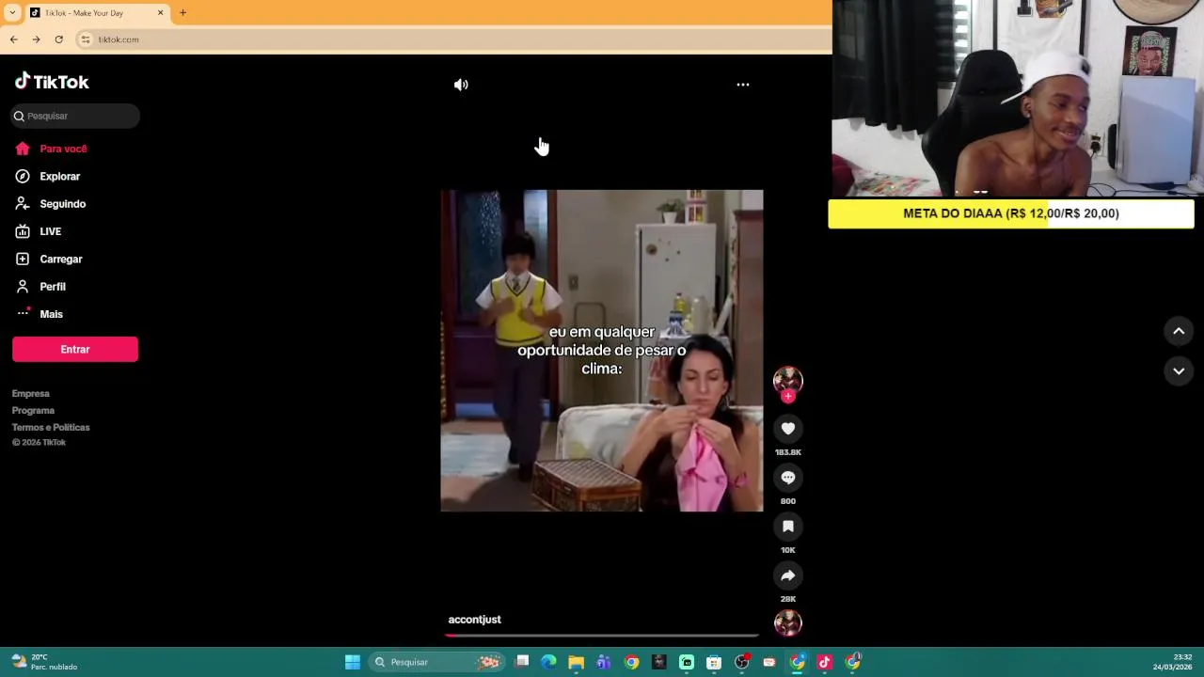Open Microsoft Store from taskbar
Viewport: 1204px width, 677px height.
tap(714, 662)
